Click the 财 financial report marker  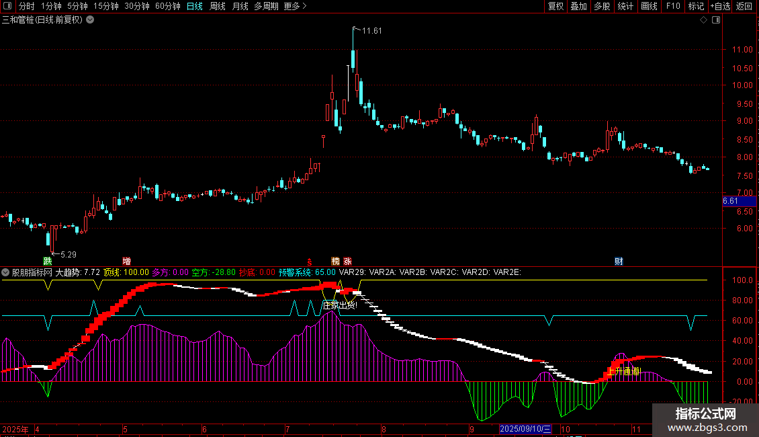pyautogui.click(x=618, y=261)
